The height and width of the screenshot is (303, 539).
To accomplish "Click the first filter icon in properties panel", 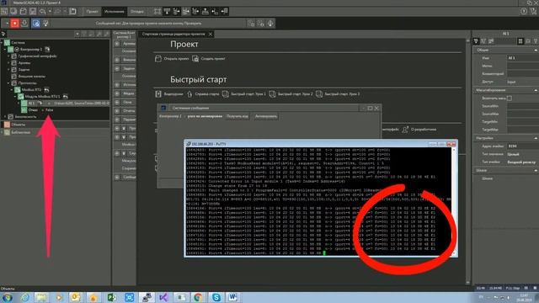I will point(476,41).
